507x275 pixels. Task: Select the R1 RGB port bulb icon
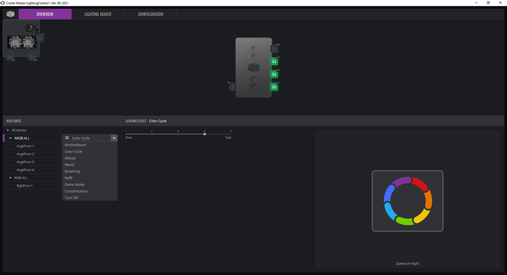pyautogui.click(x=233, y=87)
